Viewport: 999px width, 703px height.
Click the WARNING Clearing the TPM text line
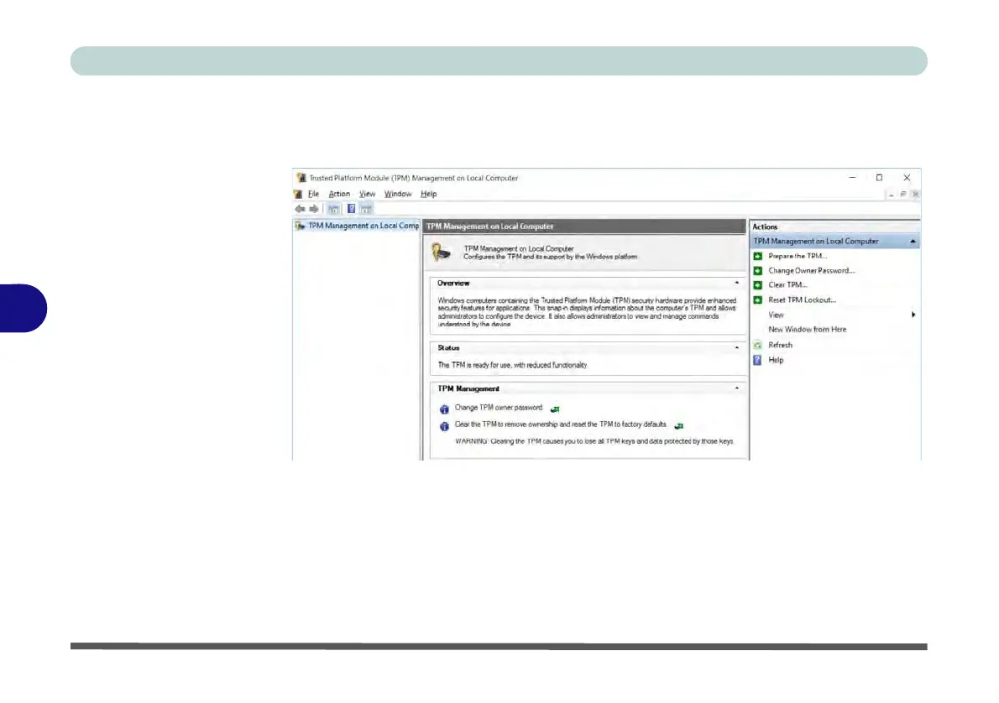pos(594,441)
